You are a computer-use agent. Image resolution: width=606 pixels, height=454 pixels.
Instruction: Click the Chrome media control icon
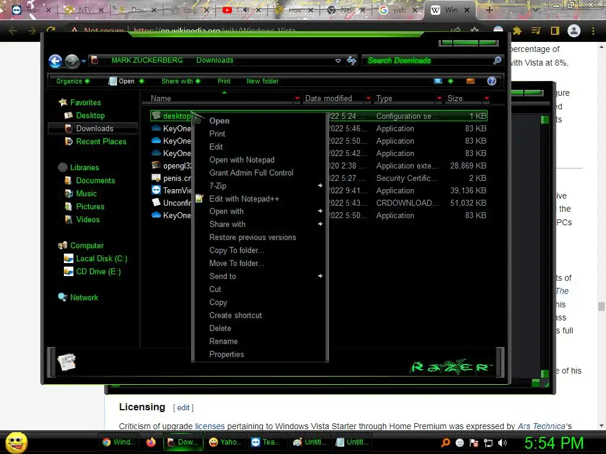[x=536, y=31]
